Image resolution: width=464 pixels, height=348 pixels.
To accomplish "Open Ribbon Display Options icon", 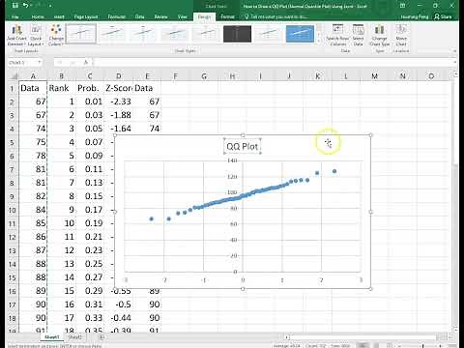I will tap(402, 6).
